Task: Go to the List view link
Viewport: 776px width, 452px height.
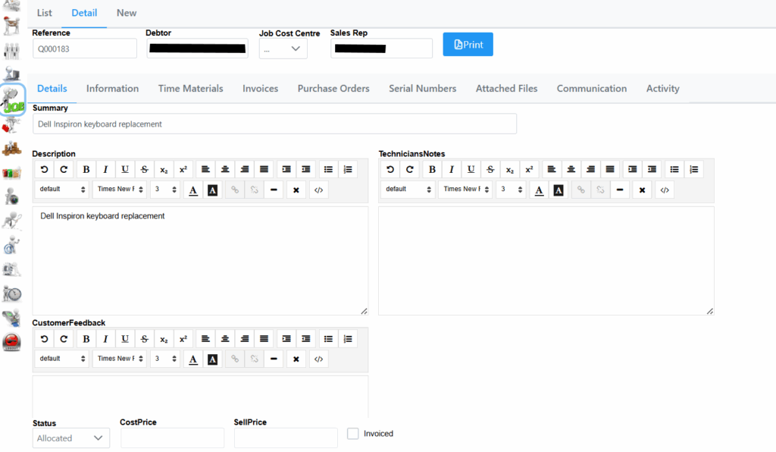Action: click(45, 13)
